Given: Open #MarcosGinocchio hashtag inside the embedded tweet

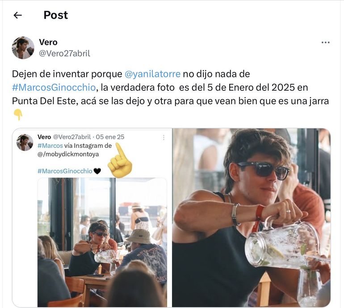Looking at the screenshot, I should (65, 171).
